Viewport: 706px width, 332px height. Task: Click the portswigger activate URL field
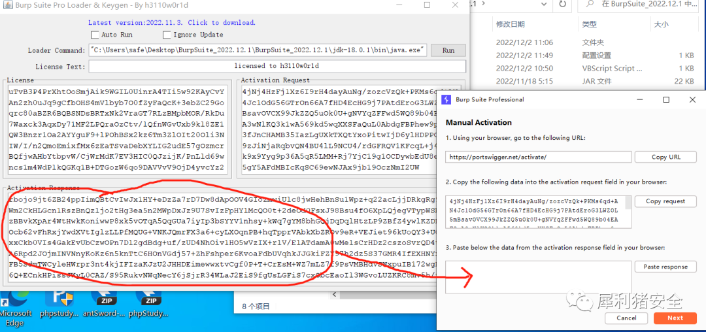point(539,157)
